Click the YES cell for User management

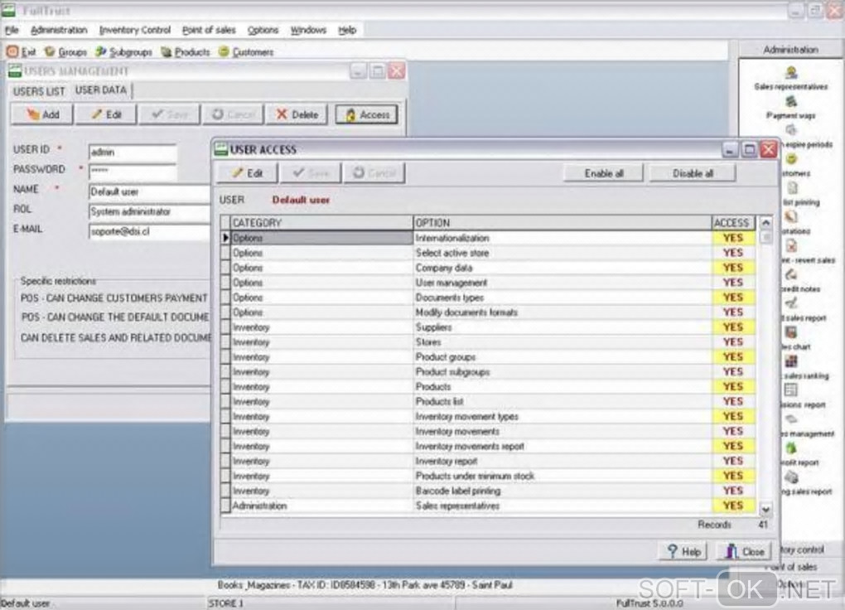733,283
